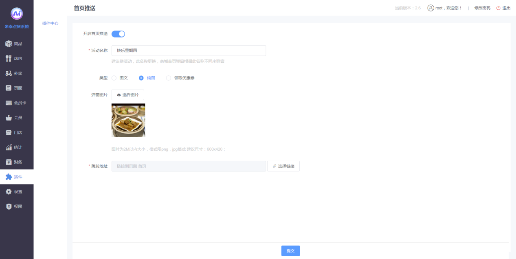Click the 选择链接 button

click(283, 166)
